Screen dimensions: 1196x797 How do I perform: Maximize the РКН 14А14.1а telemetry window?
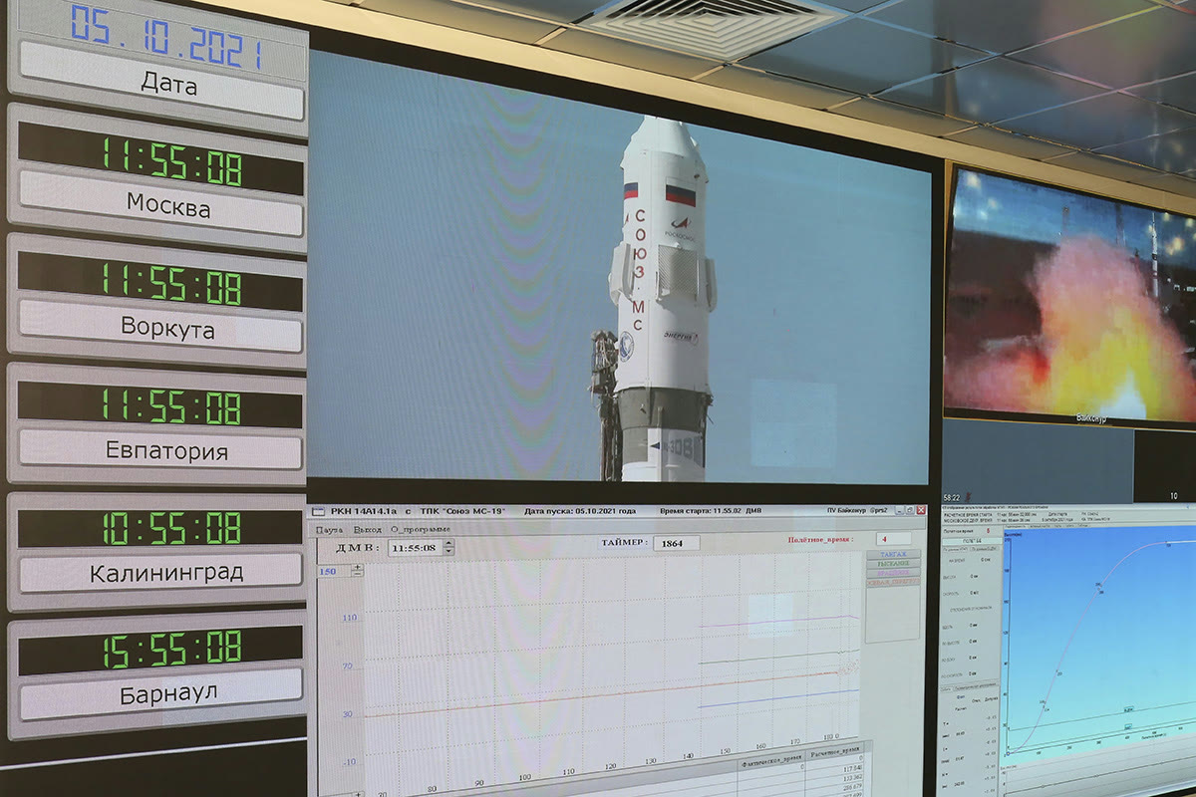click(909, 509)
